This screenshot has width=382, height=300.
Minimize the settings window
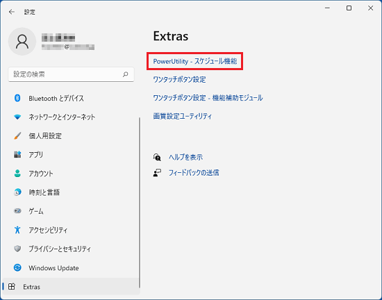(327, 8)
